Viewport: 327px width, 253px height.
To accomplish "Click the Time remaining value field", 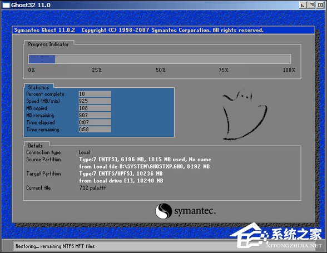I will click(x=95, y=130).
